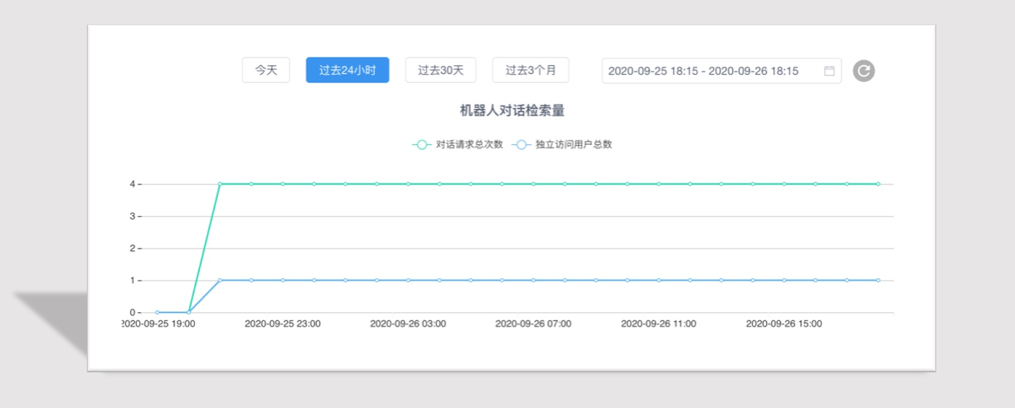Screen dimensions: 1015x408
Task: Open the calendar icon in date field
Action: (830, 71)
